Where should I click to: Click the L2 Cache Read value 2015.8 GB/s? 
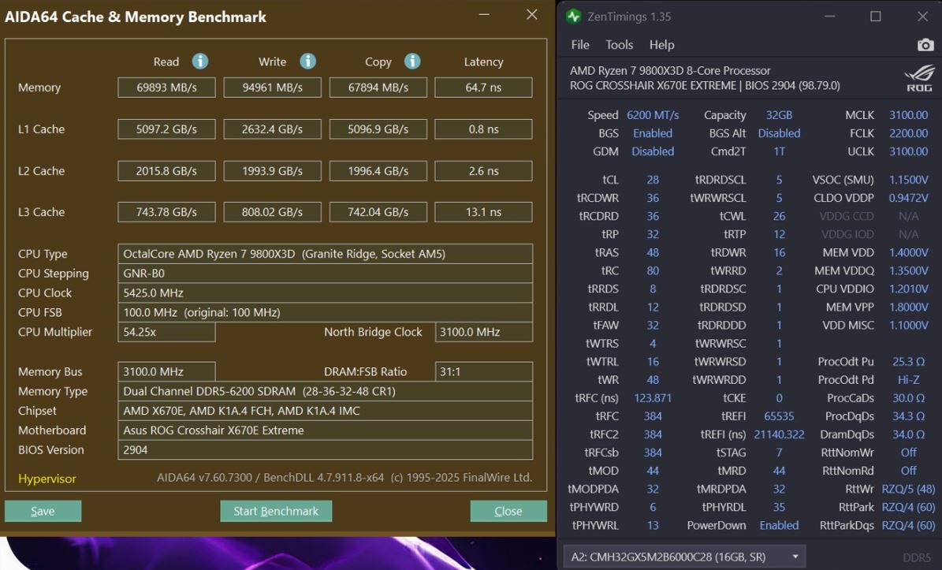point(166,171)
